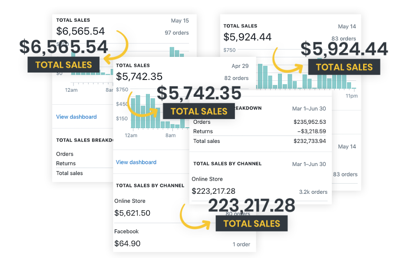
Task: Click the "11pm" axis label in May 14 chart
Action: click(x=352, y=96)
